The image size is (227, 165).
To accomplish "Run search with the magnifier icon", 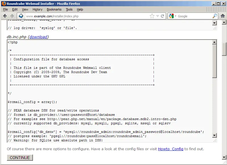I will point(215,16).
